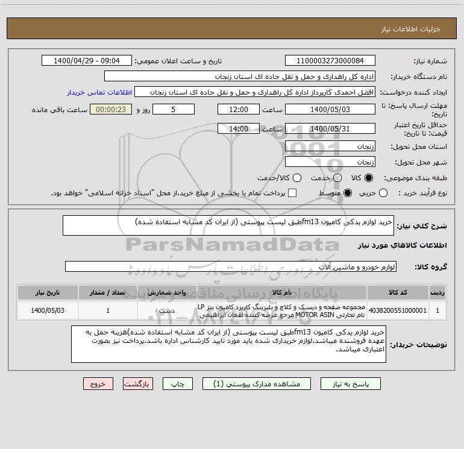Toggle the اسناد خزانه اسلامی payment checkbox
Screen dimensions: 464x449
[x=292, y=193]
